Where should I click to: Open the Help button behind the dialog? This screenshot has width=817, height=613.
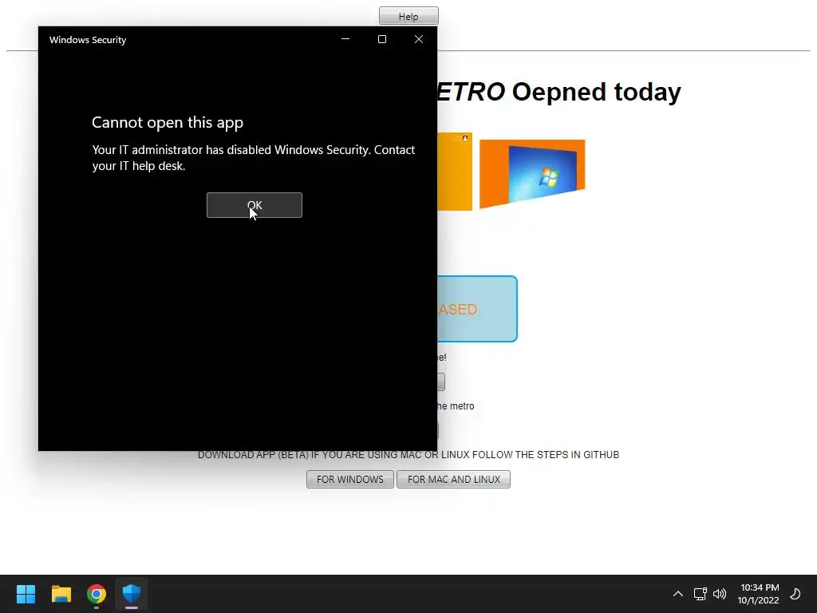click(x=408, y=16)
